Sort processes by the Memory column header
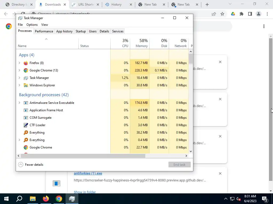This screenshot has height=204, width=273. [140, 43]
